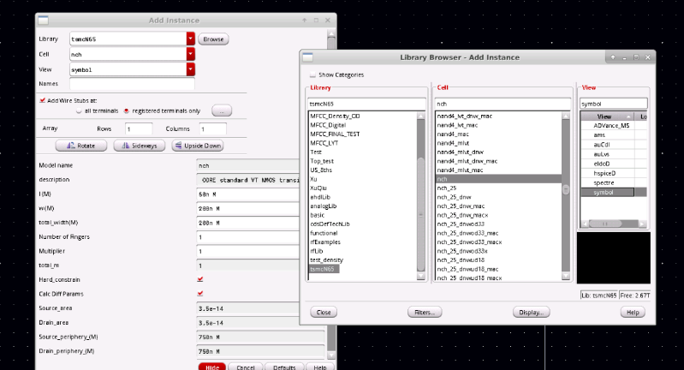Open Filters in the Library Browser
684x370 pixels.
pyautogui.click(x=425, y=313)
